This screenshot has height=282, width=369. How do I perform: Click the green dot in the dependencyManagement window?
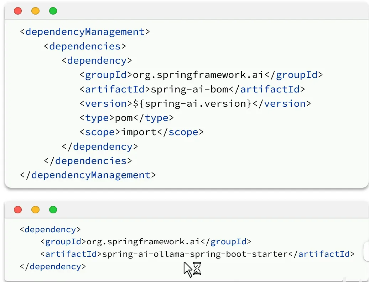[x=53, y=11]
